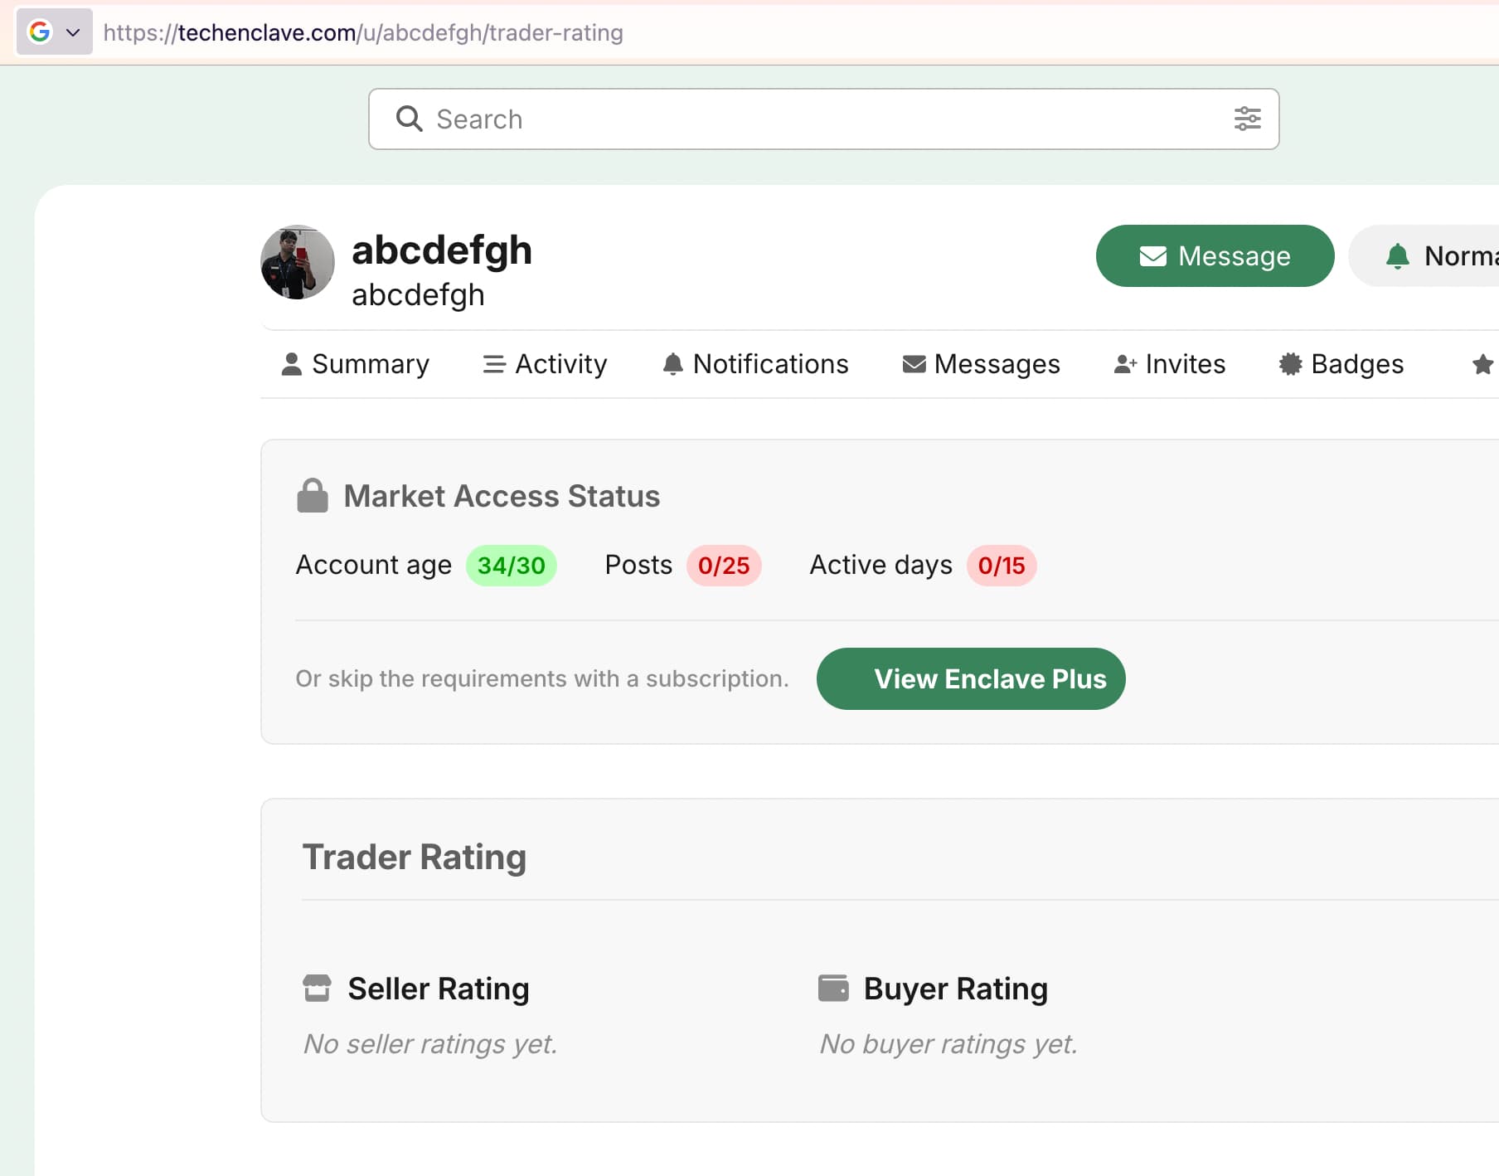Go to the Messages tab
Viewport: 1499px width, 1176px height.
981,364
